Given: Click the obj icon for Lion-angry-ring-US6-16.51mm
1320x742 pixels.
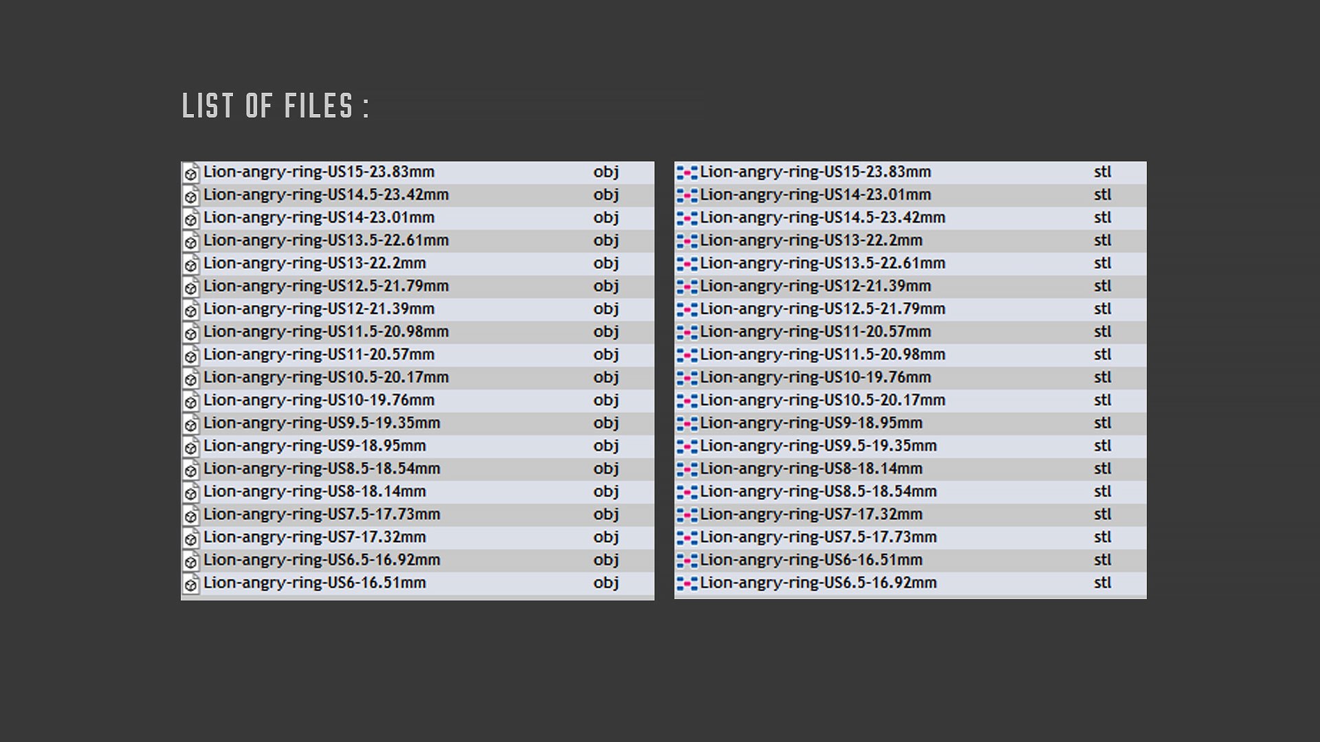Looking at the screenshot, I should point(191,583).
